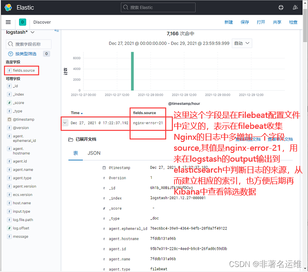Open the help lifebuoy icon
Image resolution: width=308 pixels, height=272 pixels.
point(281,8)
